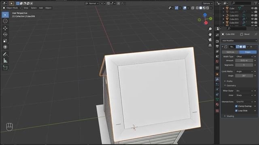Click the bevel Amount field

244,61
